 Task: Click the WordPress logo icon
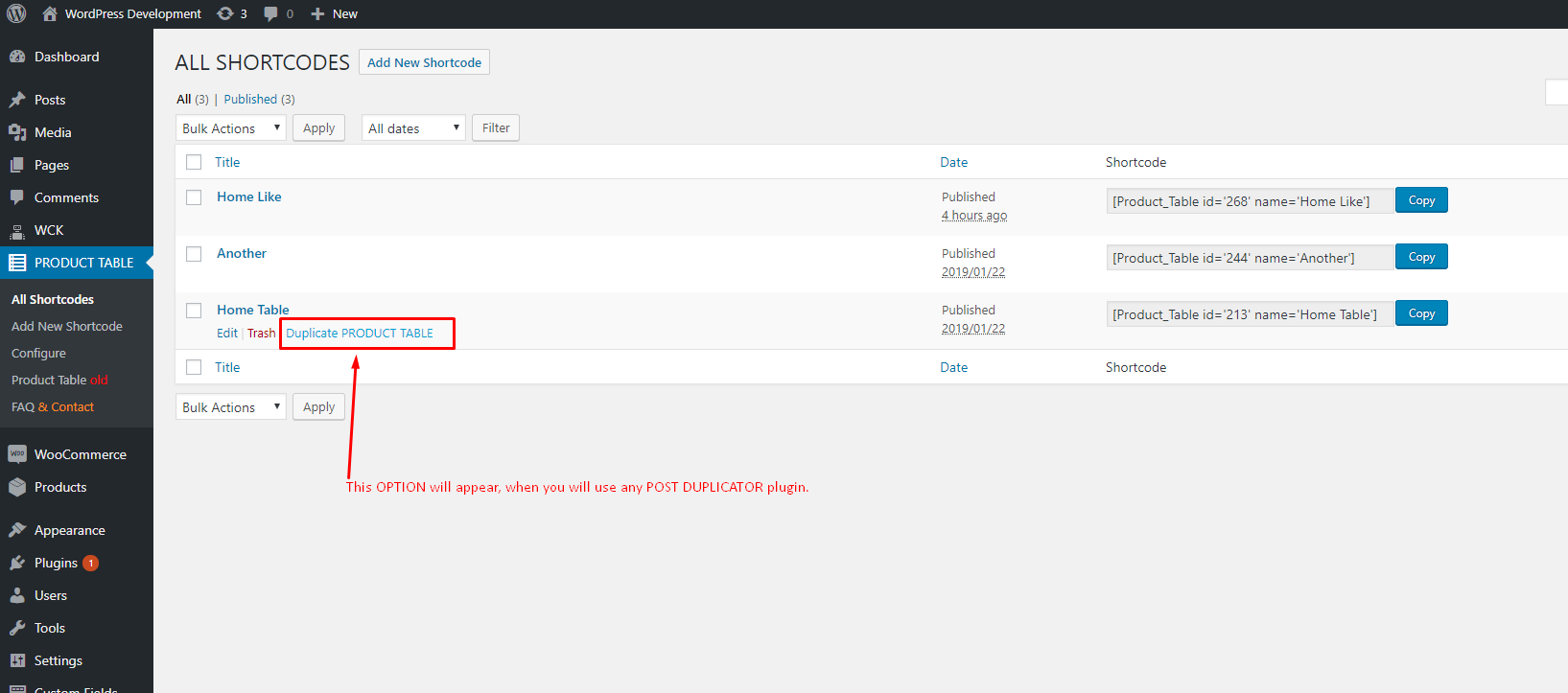tap(16, 13)
